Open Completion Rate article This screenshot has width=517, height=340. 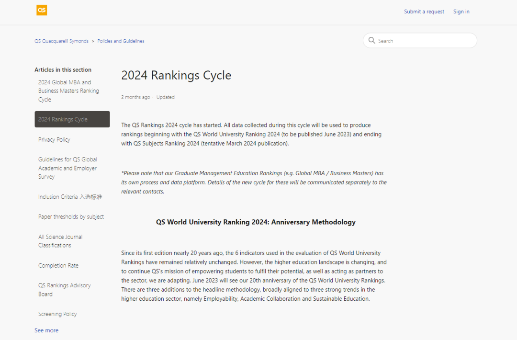(58, 265)
